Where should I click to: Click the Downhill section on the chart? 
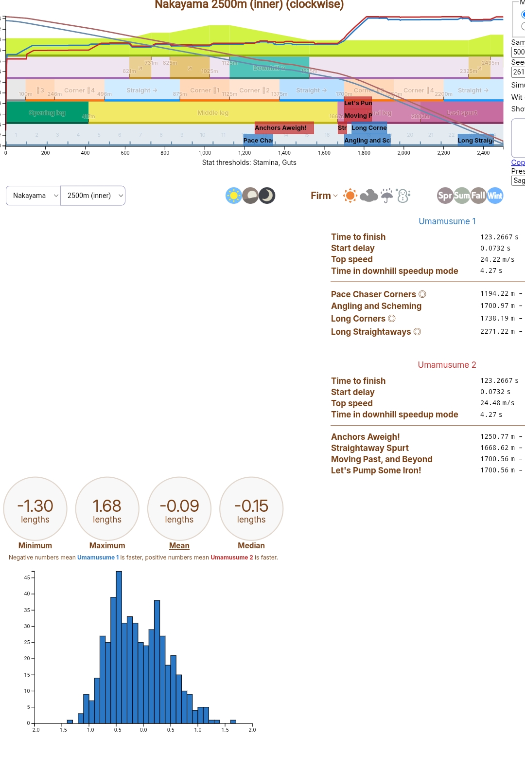click(269, 68)
